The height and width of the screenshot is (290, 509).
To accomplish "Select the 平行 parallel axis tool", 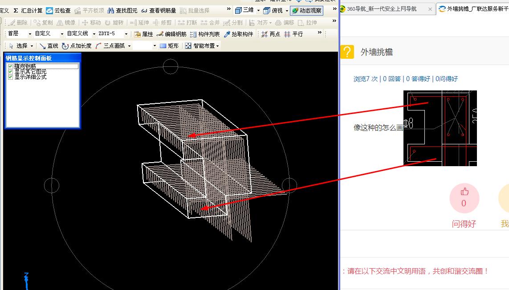I will click(293, 34).
